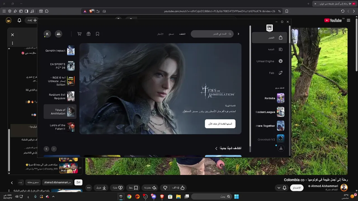Like the YouTube video
Image resolution: width=358 pixels, height=201 pixels.
tap(180, 188)
